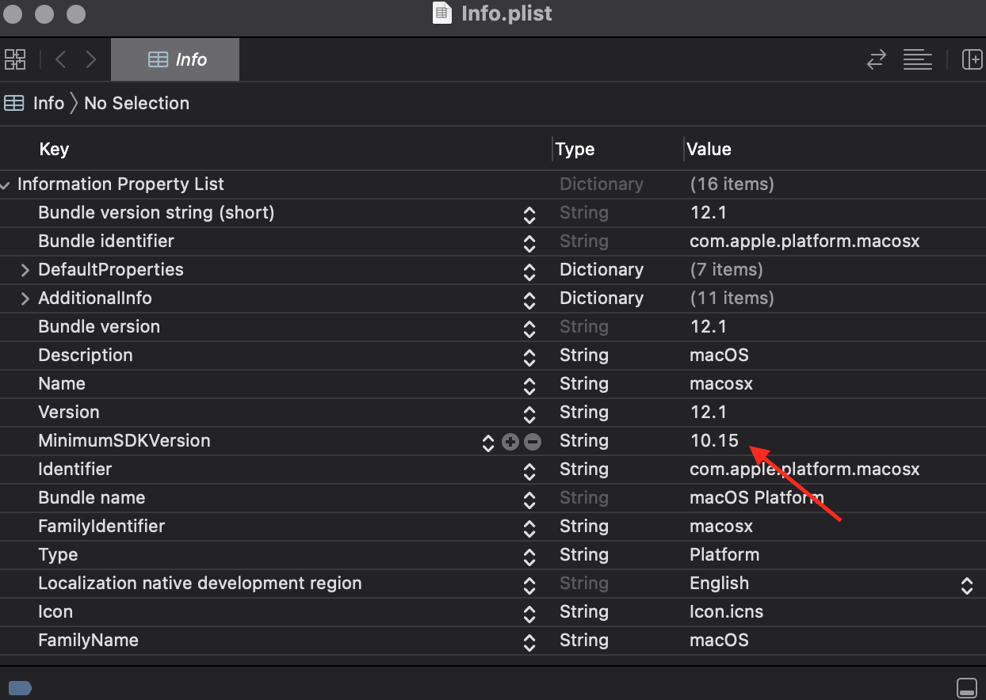The image size is (986, 700).
Task: Select the Description value macOS
Action: pyautogui.click(x=719, y=356)
